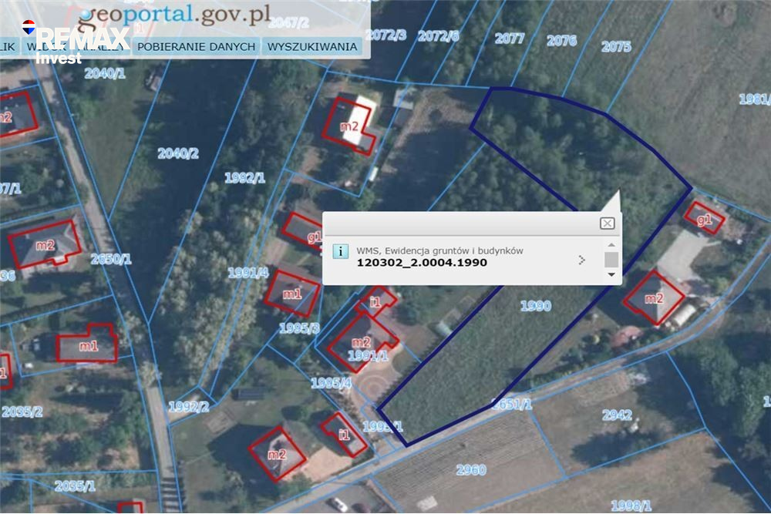Select parcel label 2040/1
771x514 pixels.
[105, 73]
